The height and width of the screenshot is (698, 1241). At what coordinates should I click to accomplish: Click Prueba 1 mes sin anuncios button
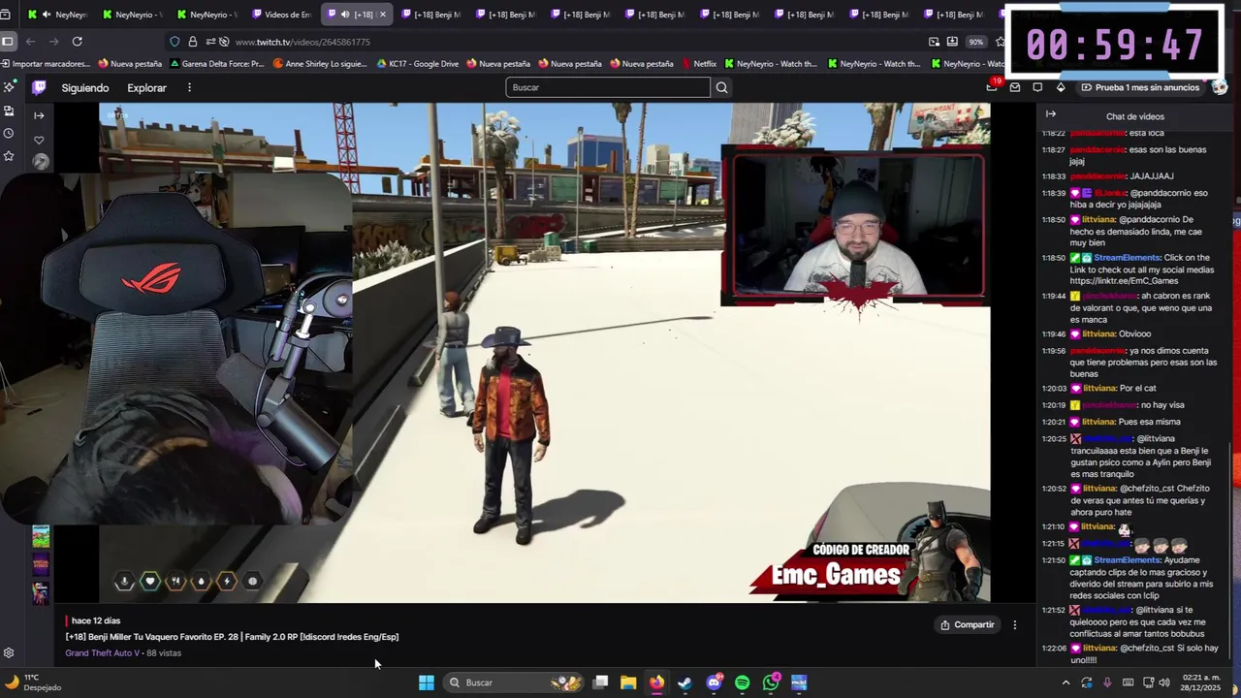pyautogui.click(x=1140, y=87)
